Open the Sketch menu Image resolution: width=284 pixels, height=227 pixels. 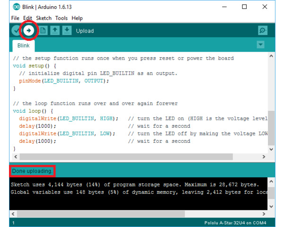click(x=44, y=18)
